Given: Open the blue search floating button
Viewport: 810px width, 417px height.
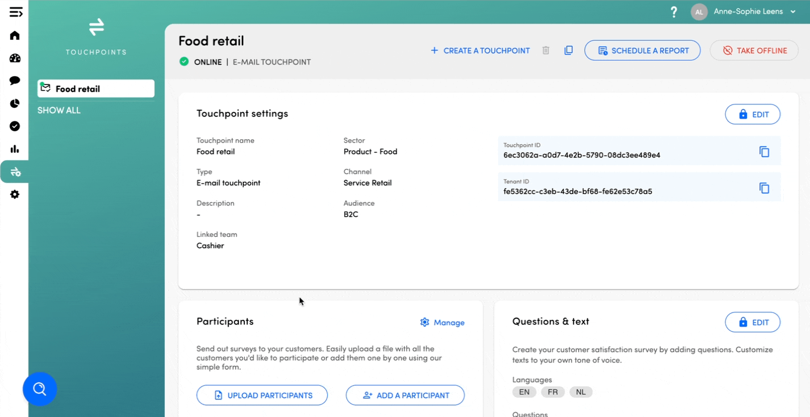Looking at the screenshot, I should pyautogui.click(x=40, y=389).
